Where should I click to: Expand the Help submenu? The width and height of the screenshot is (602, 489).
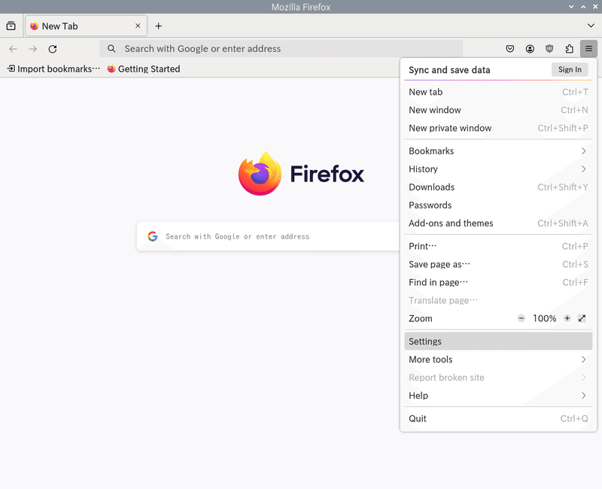[498, 396]
